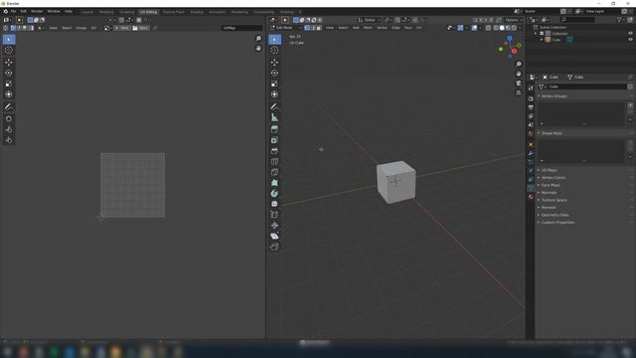
Task: Click the 3D viewport zoom icon
Action: (519, 64)
